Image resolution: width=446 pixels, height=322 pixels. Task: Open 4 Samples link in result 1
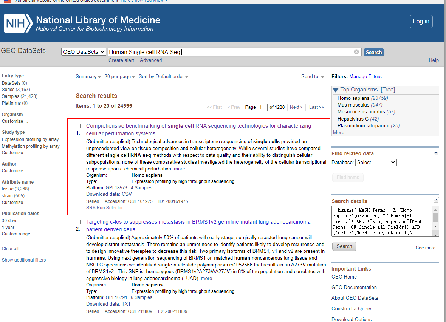point(141,188)
